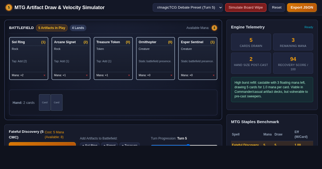Adjust the Turn Progression slider
Viewport: 322px width, 169px height.
184,145
